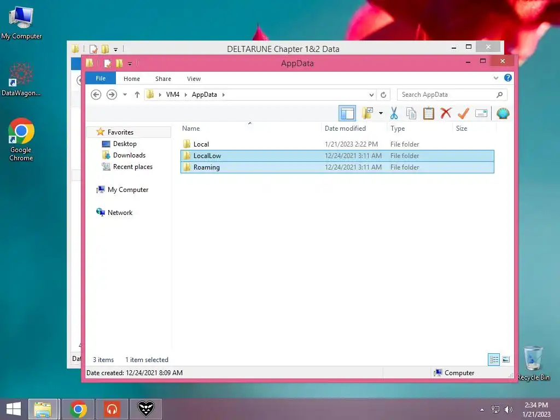Screen dimensions: 560x420
Task: Click File Explorer on the taskbar
Action: point(43,409)
